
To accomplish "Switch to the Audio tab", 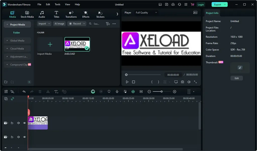I will [x=42, y=14].
